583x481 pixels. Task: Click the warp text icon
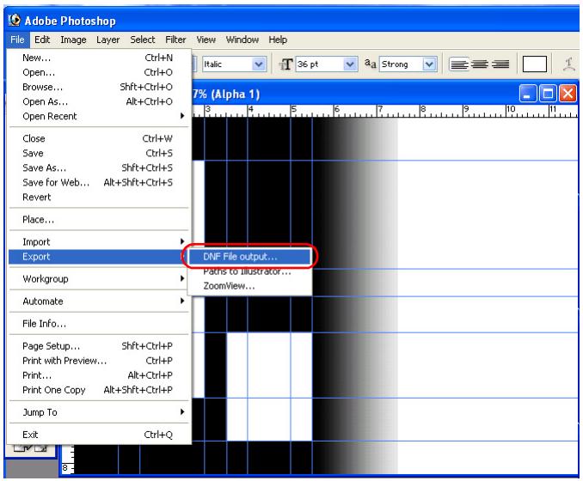coord(569,64)
